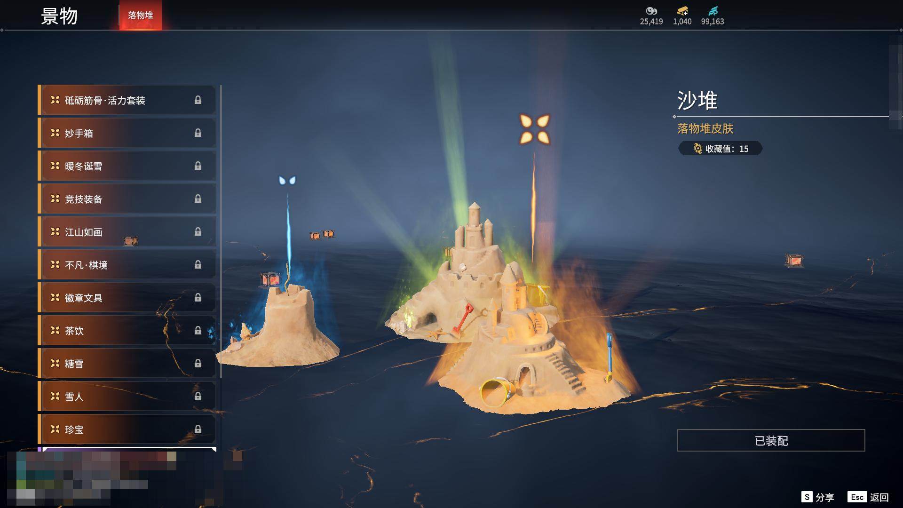Click the collection value icon by 收藏值
The height and width of the screenshot is (508, 903).
tap(698, 149)
